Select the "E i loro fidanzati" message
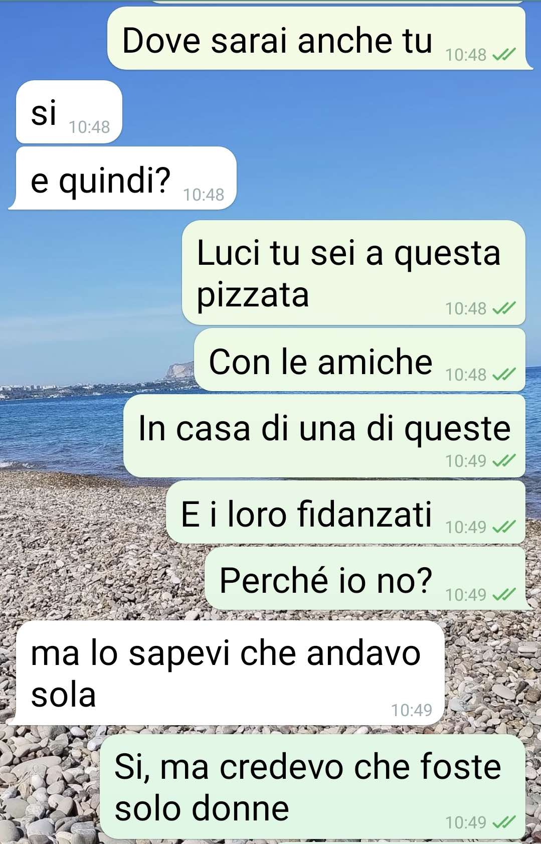This screenshot has width=541, height=844. (x=345, y=512)
